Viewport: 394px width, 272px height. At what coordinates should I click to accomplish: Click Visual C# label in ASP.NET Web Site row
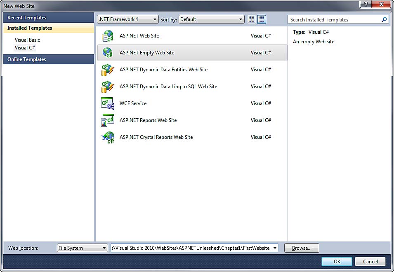261,35
